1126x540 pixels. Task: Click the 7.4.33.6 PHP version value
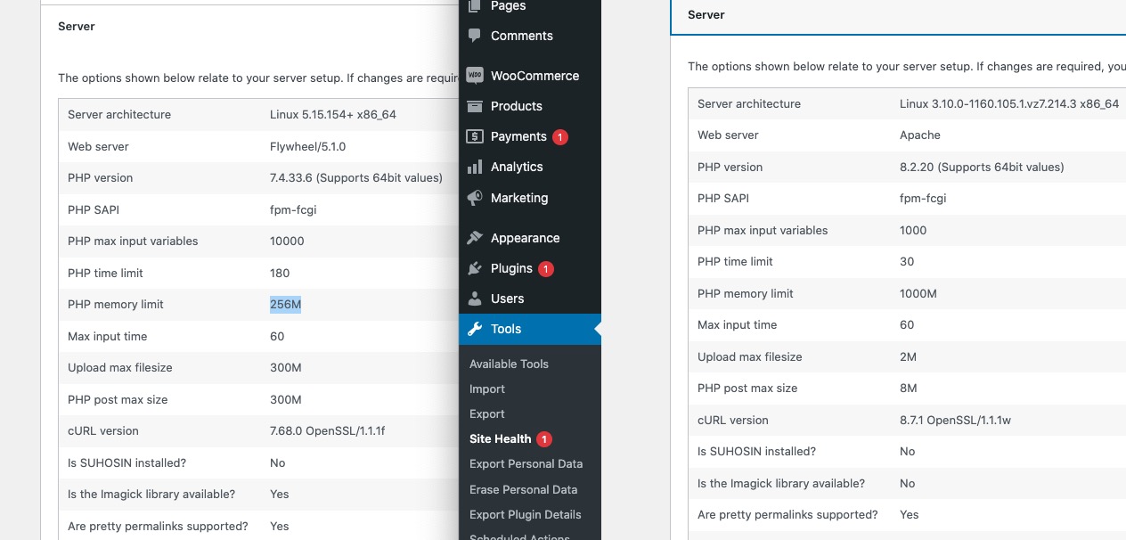[x=355, y=178]
